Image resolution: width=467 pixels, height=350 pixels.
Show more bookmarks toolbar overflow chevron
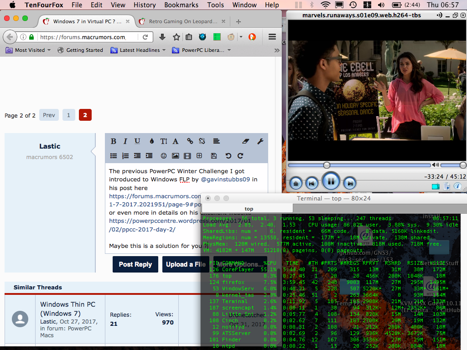(277, 50)
